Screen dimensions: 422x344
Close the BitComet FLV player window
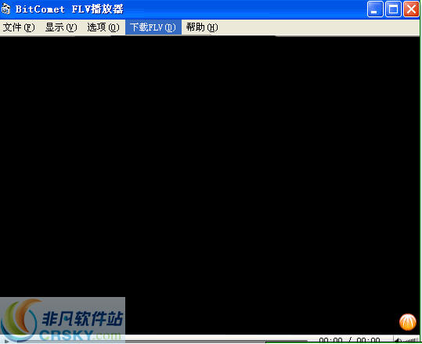point(411,9)
